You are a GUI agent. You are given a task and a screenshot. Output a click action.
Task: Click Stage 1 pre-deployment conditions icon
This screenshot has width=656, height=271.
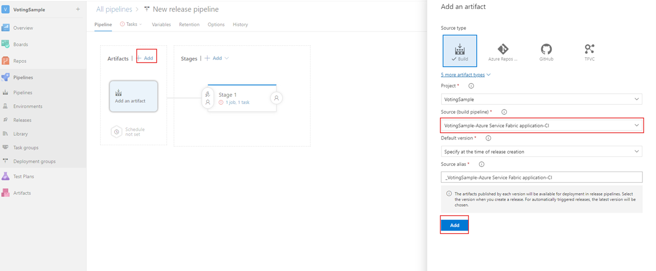pyautogui.click(x=208, y=98)
